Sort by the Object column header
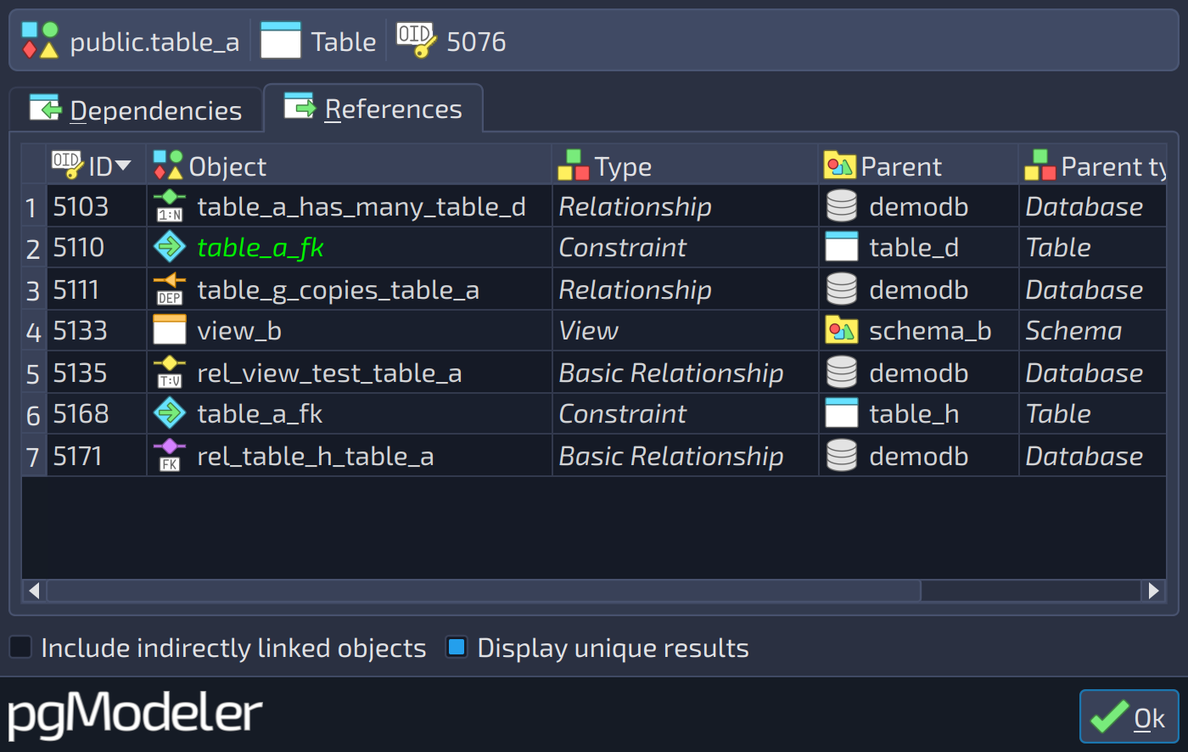 point(350,165)
